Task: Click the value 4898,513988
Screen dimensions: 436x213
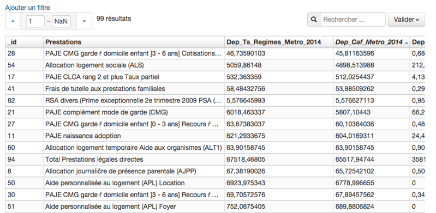Action: (x=355, y=65)
